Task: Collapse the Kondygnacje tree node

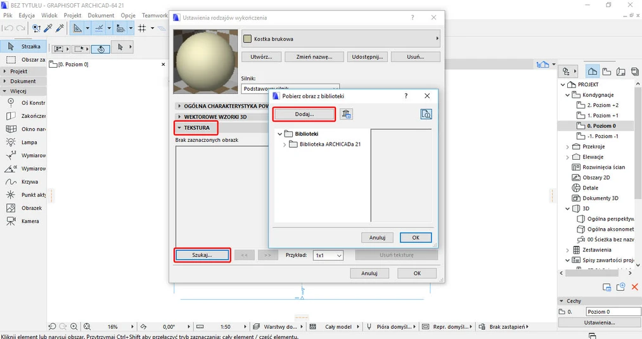Action: pyautogui.click(x=567, y=95)
